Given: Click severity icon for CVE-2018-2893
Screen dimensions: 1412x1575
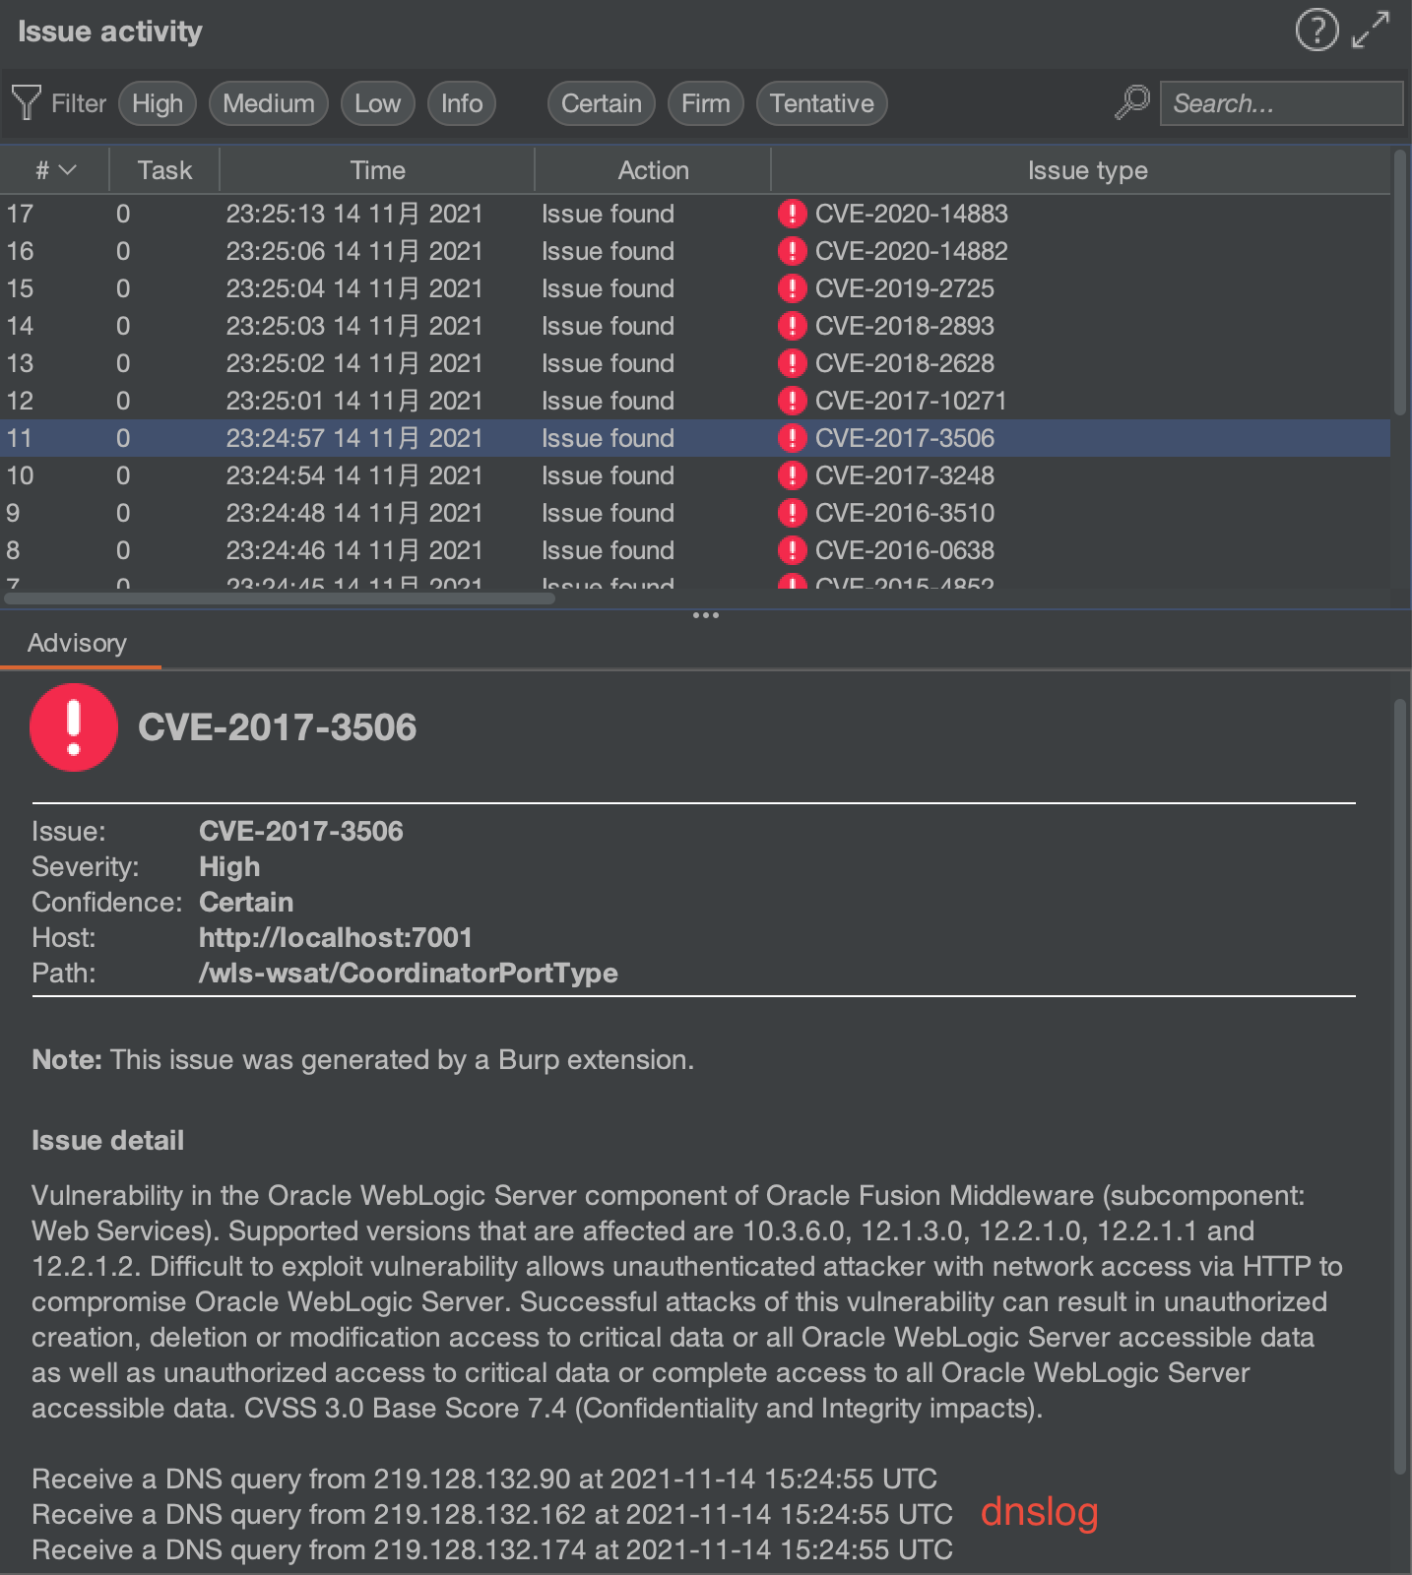Looking at the screenshot, I should click(792, 326).
